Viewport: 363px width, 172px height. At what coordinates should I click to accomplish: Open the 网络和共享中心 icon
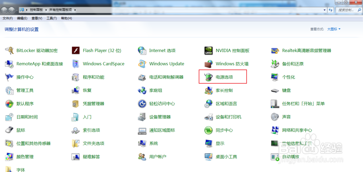click(x=275, y=130)
